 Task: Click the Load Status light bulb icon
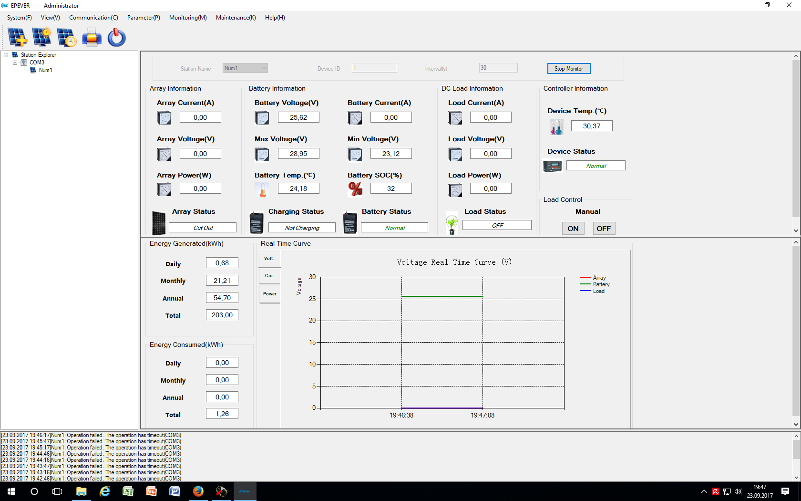coord(452,224)
